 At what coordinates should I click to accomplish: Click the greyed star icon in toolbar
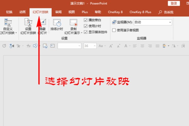tap(28, 46)
